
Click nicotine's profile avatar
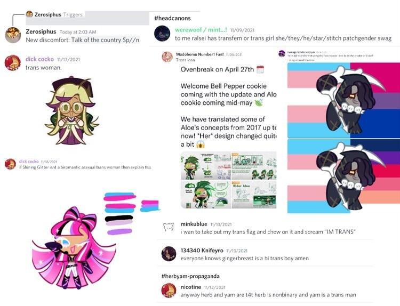click(169, 291)
